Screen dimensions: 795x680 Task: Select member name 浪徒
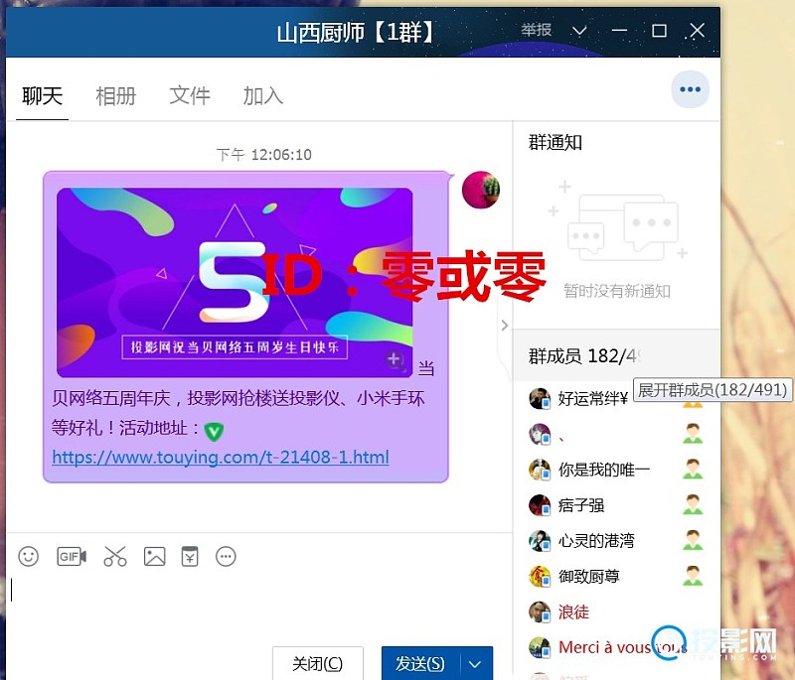click(573, 612)
